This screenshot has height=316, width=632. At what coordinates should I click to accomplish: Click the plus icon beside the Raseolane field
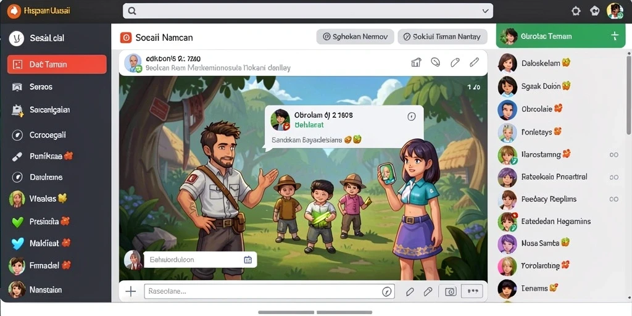pyautogui.click(x=131, y=291)
